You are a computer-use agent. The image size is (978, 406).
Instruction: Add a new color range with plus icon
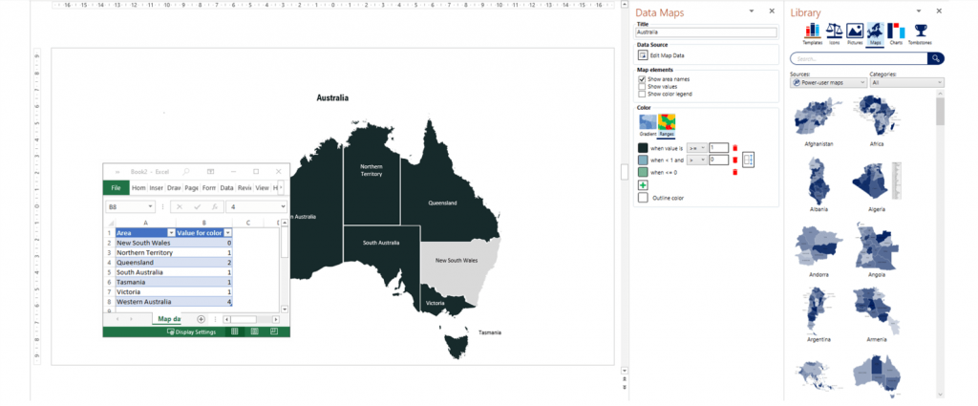point(643,184)
